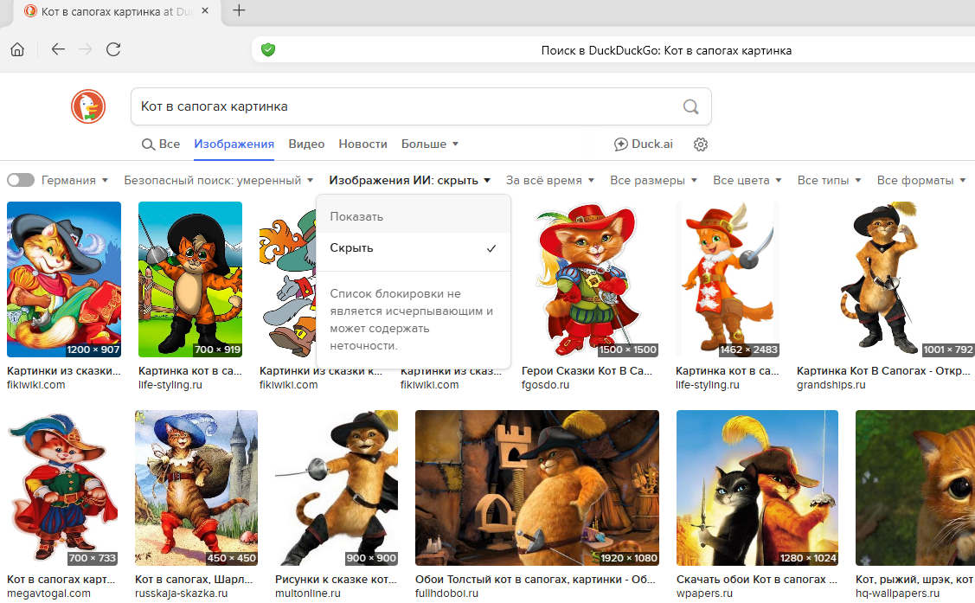975x603 pixels.
Task: Collapse the Изображения ИИ: скрыть dropdown
Action: 410,180
